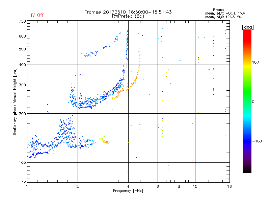Click the height axis "100" tick label
The image size is (270, 203).
[x=22, y=162]
